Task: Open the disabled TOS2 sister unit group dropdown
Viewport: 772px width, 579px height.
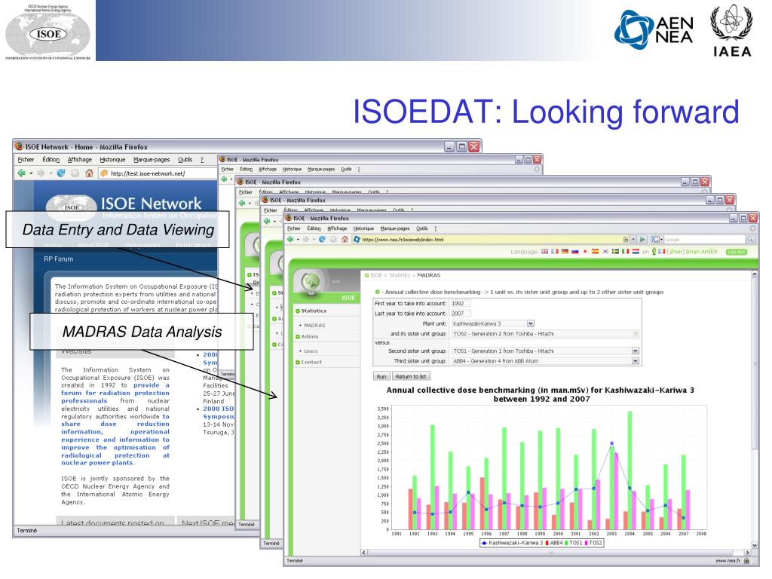Action: (x=546, y=334)
